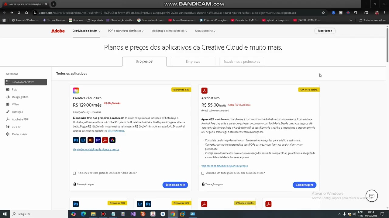
Task: Open the bookmarks bar apps grid icon
Action: pyautogui.click(x=4, y=20)
